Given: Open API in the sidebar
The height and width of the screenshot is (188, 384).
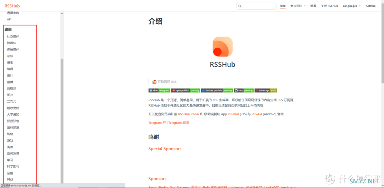Looking at the screenshot, I should point(9,19).
